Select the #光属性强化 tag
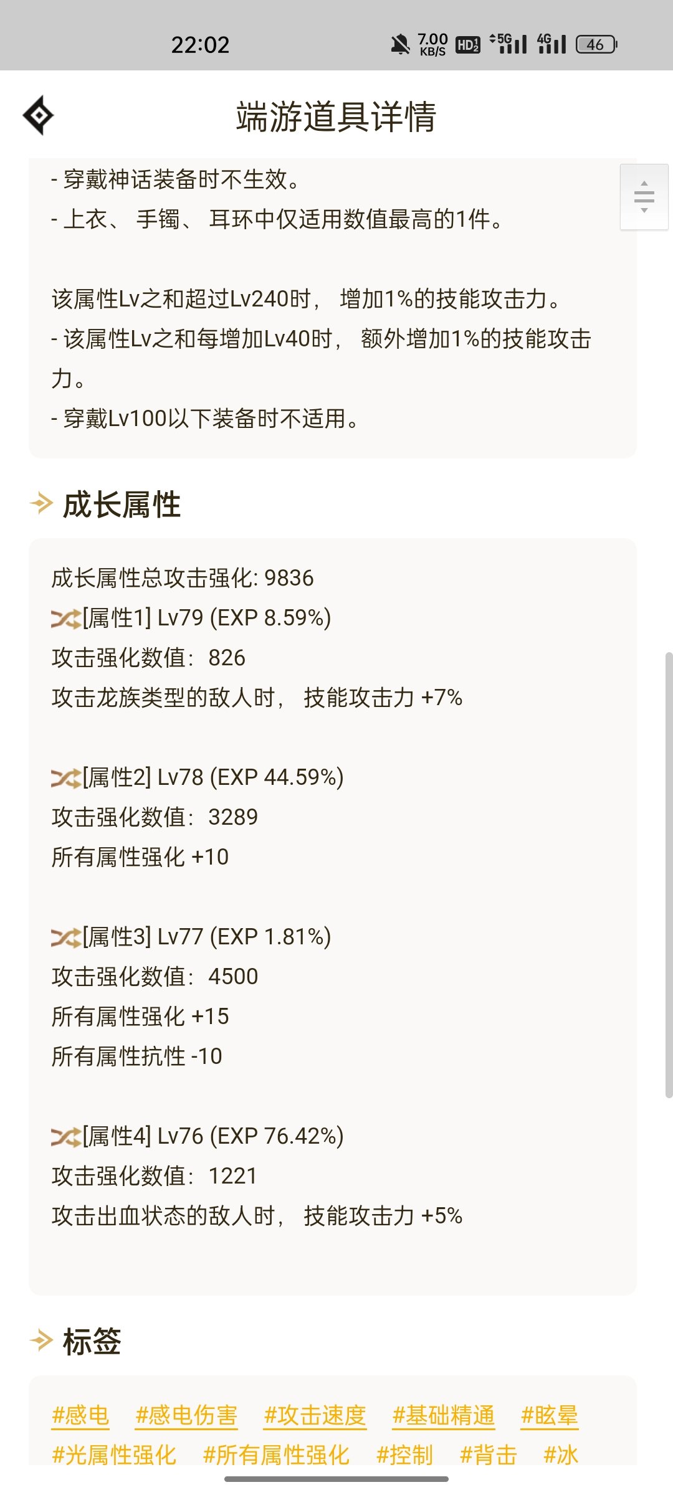The height and width of the screenshot is (1495, 673). [114, 1455]
